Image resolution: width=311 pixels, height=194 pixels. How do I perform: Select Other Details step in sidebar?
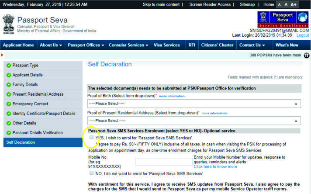tap(43, 123)
